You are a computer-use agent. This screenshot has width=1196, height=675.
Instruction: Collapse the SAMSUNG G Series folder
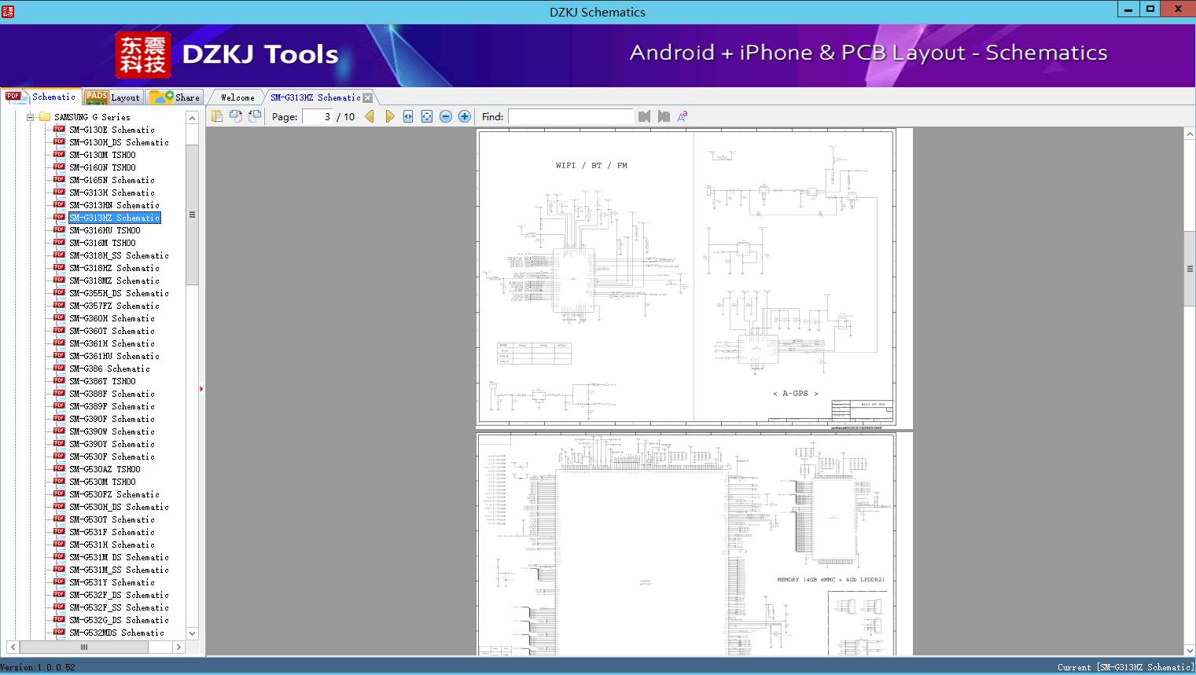point(31,117)
